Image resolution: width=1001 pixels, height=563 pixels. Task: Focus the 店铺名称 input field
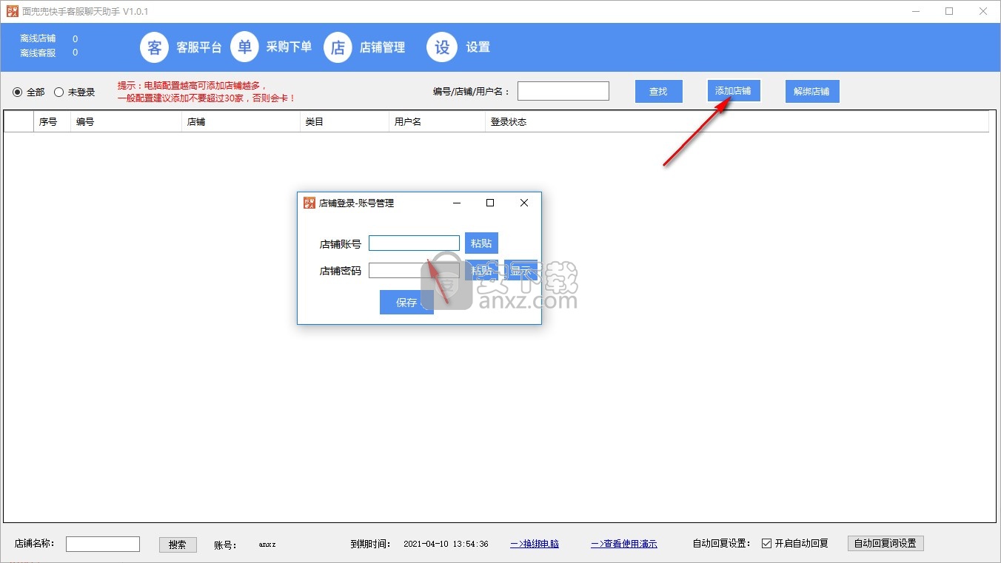(x=103, y=544)
